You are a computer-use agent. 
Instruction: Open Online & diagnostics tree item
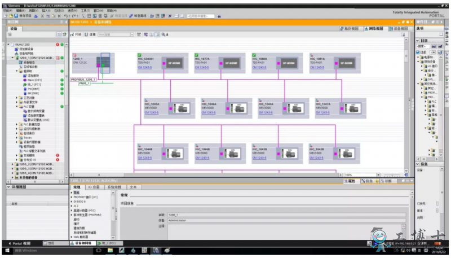click(x=29, y=67)
